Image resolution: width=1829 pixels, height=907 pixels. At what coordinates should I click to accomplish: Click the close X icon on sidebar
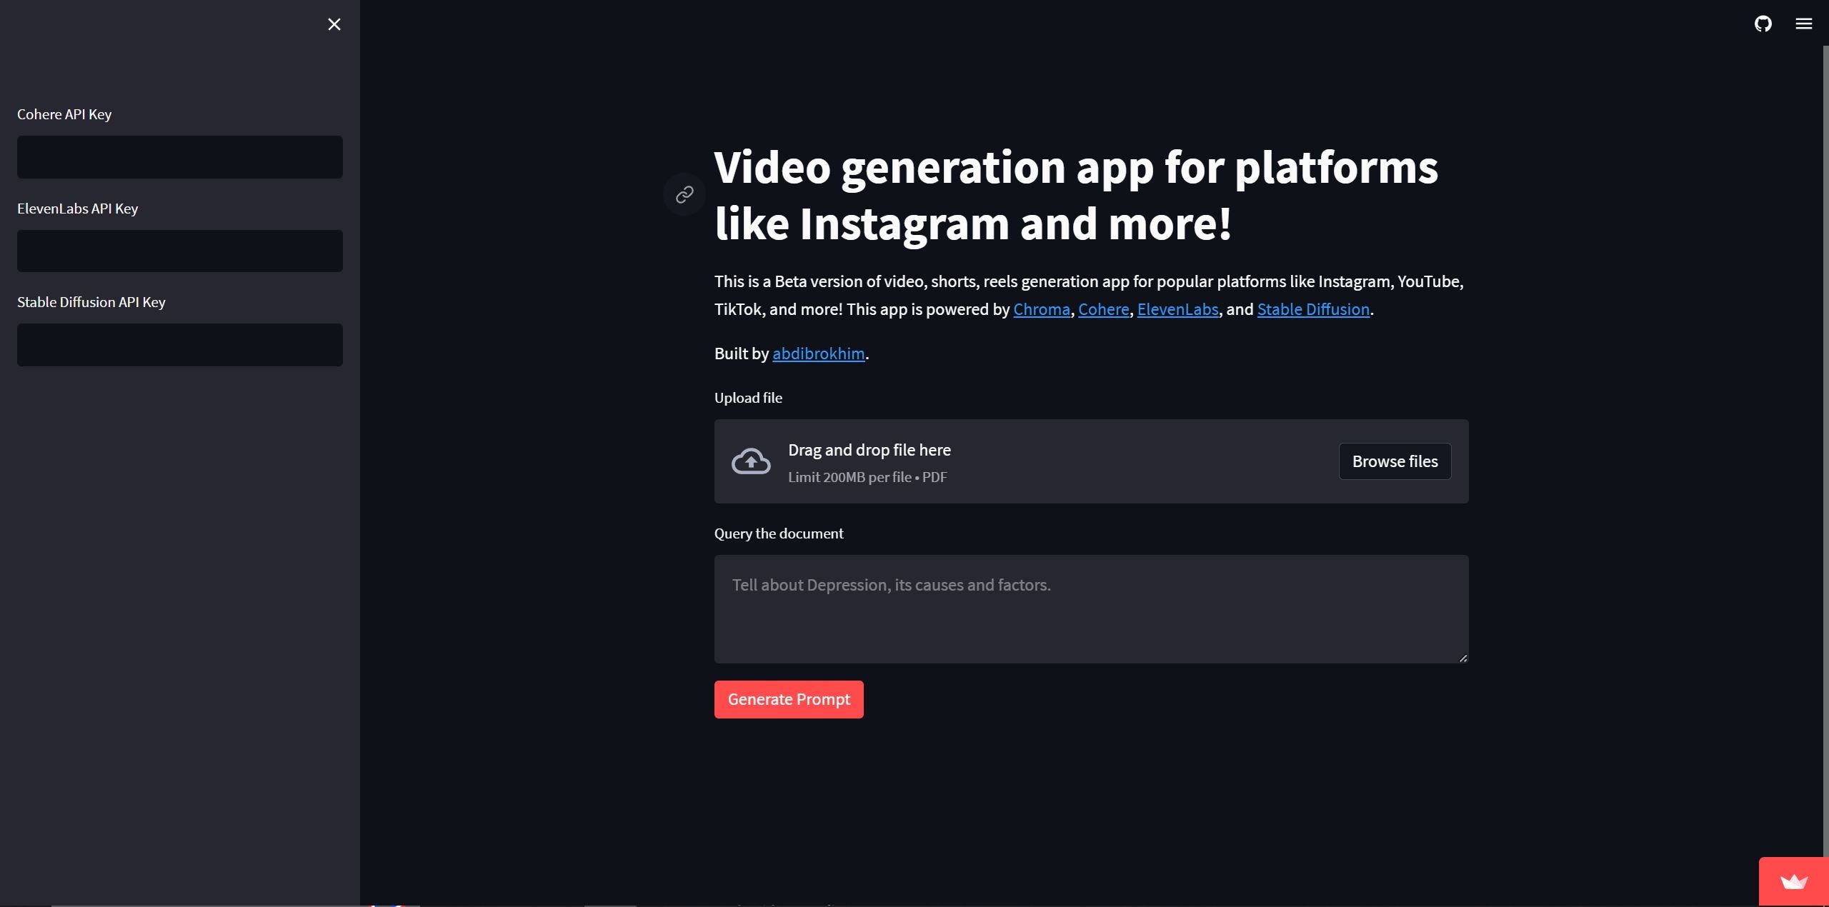tap(335, 24)
